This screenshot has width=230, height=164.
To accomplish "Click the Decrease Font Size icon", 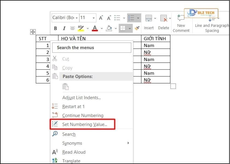I will pos(109,18).
